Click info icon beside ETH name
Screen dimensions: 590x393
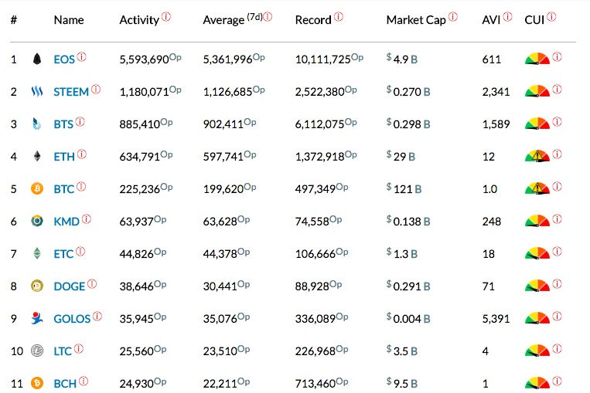pos(82,154)
